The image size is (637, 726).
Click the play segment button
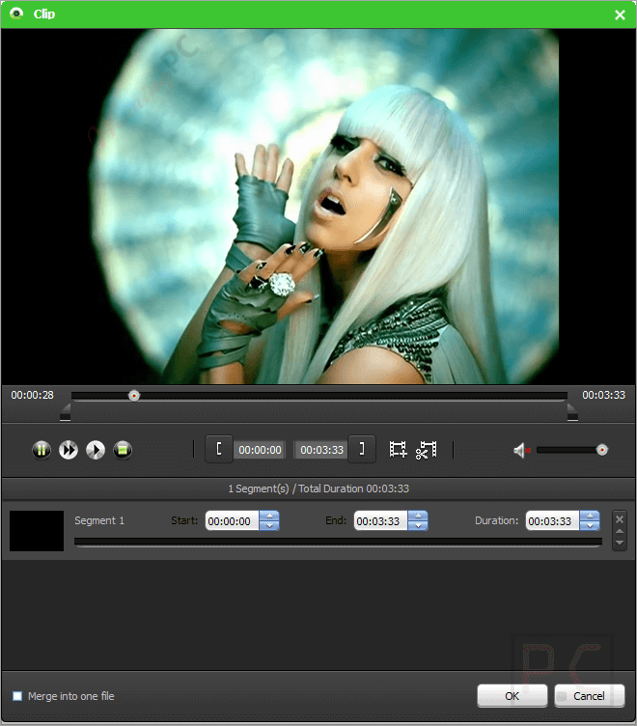coord(96,450)
